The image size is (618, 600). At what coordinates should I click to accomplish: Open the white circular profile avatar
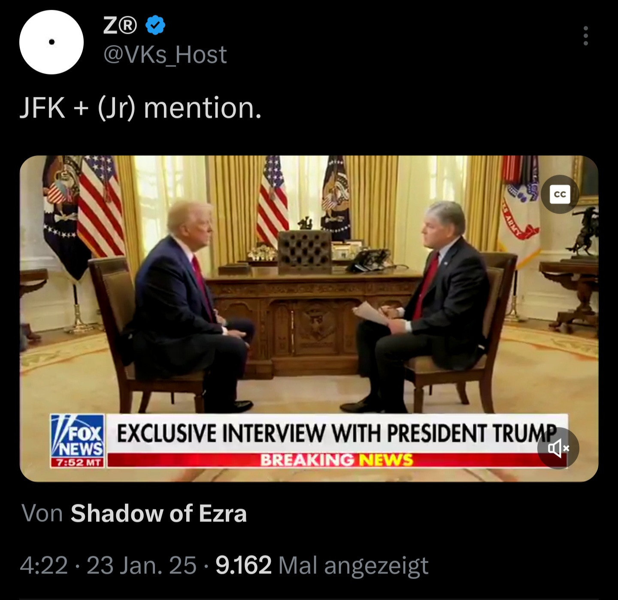click(51, 42)
